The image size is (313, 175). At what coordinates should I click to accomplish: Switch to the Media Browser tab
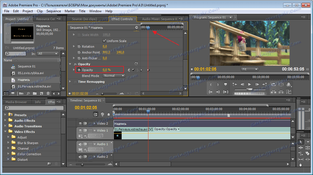pyautogui.click(x=16, y=102)
